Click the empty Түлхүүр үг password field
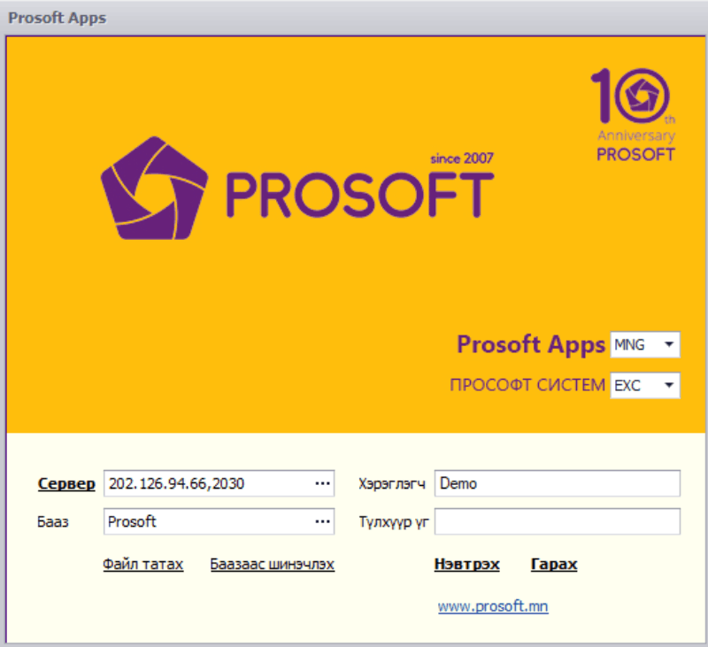The width and height of the screenshot is (708, 647). [x=557, y=522]
